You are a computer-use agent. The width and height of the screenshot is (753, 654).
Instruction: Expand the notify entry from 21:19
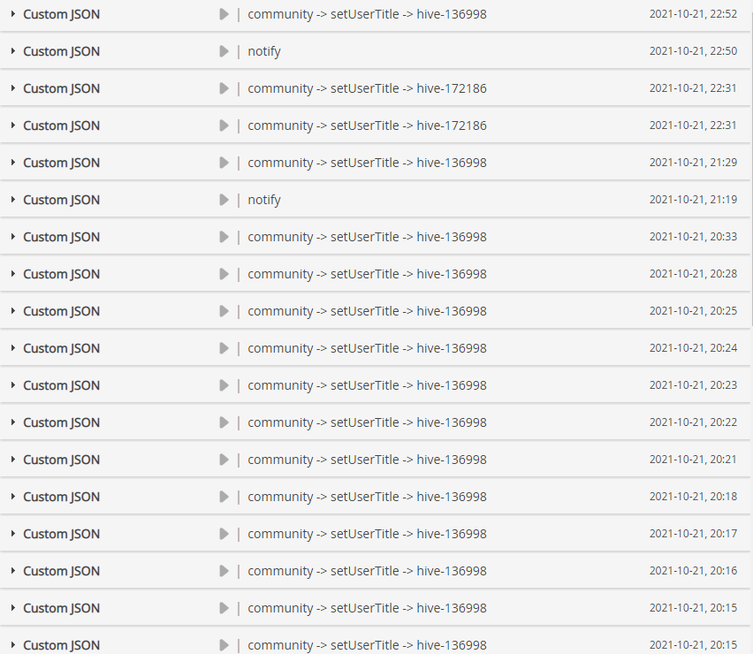click(13, 199)
